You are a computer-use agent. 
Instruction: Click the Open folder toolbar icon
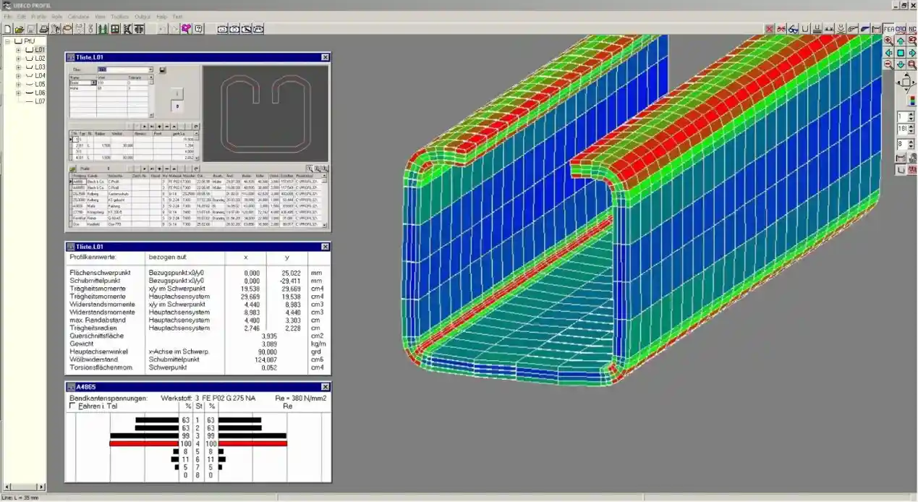20,29
